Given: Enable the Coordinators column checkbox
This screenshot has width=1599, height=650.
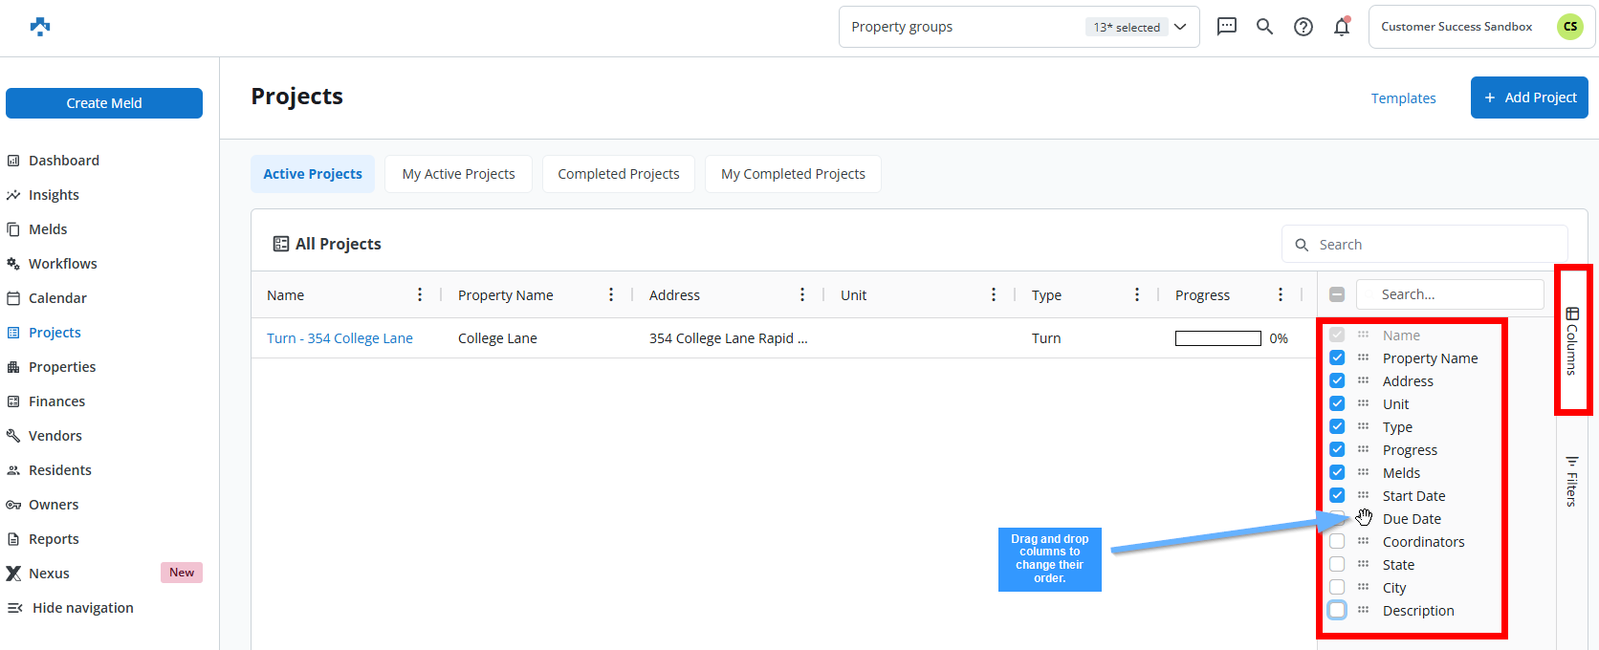Looking at the screenshot, I should coord(1337,541).
